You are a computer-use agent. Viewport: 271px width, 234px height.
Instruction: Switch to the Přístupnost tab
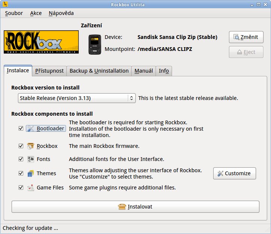(x=49, y=71)
